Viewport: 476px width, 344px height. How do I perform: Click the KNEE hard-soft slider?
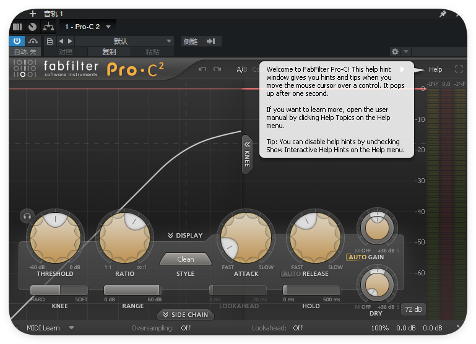tap(59, 290)
